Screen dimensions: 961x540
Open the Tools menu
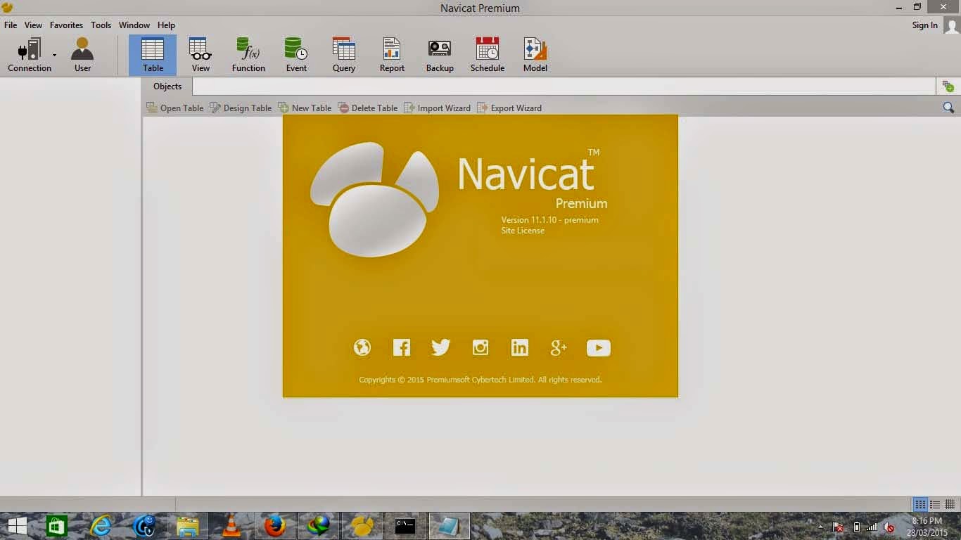pyautogui.click(x=101, y=25)
